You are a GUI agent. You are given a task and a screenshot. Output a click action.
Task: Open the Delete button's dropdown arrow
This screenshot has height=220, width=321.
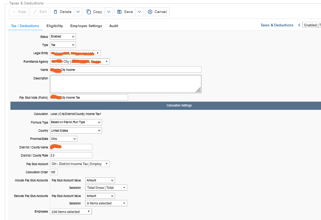tap(78, 12)
